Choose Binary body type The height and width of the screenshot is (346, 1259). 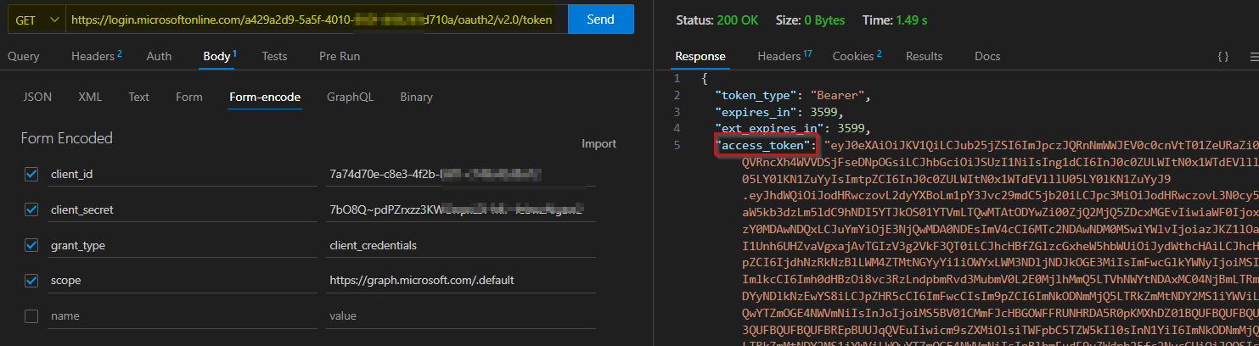[x=416, y=97]
